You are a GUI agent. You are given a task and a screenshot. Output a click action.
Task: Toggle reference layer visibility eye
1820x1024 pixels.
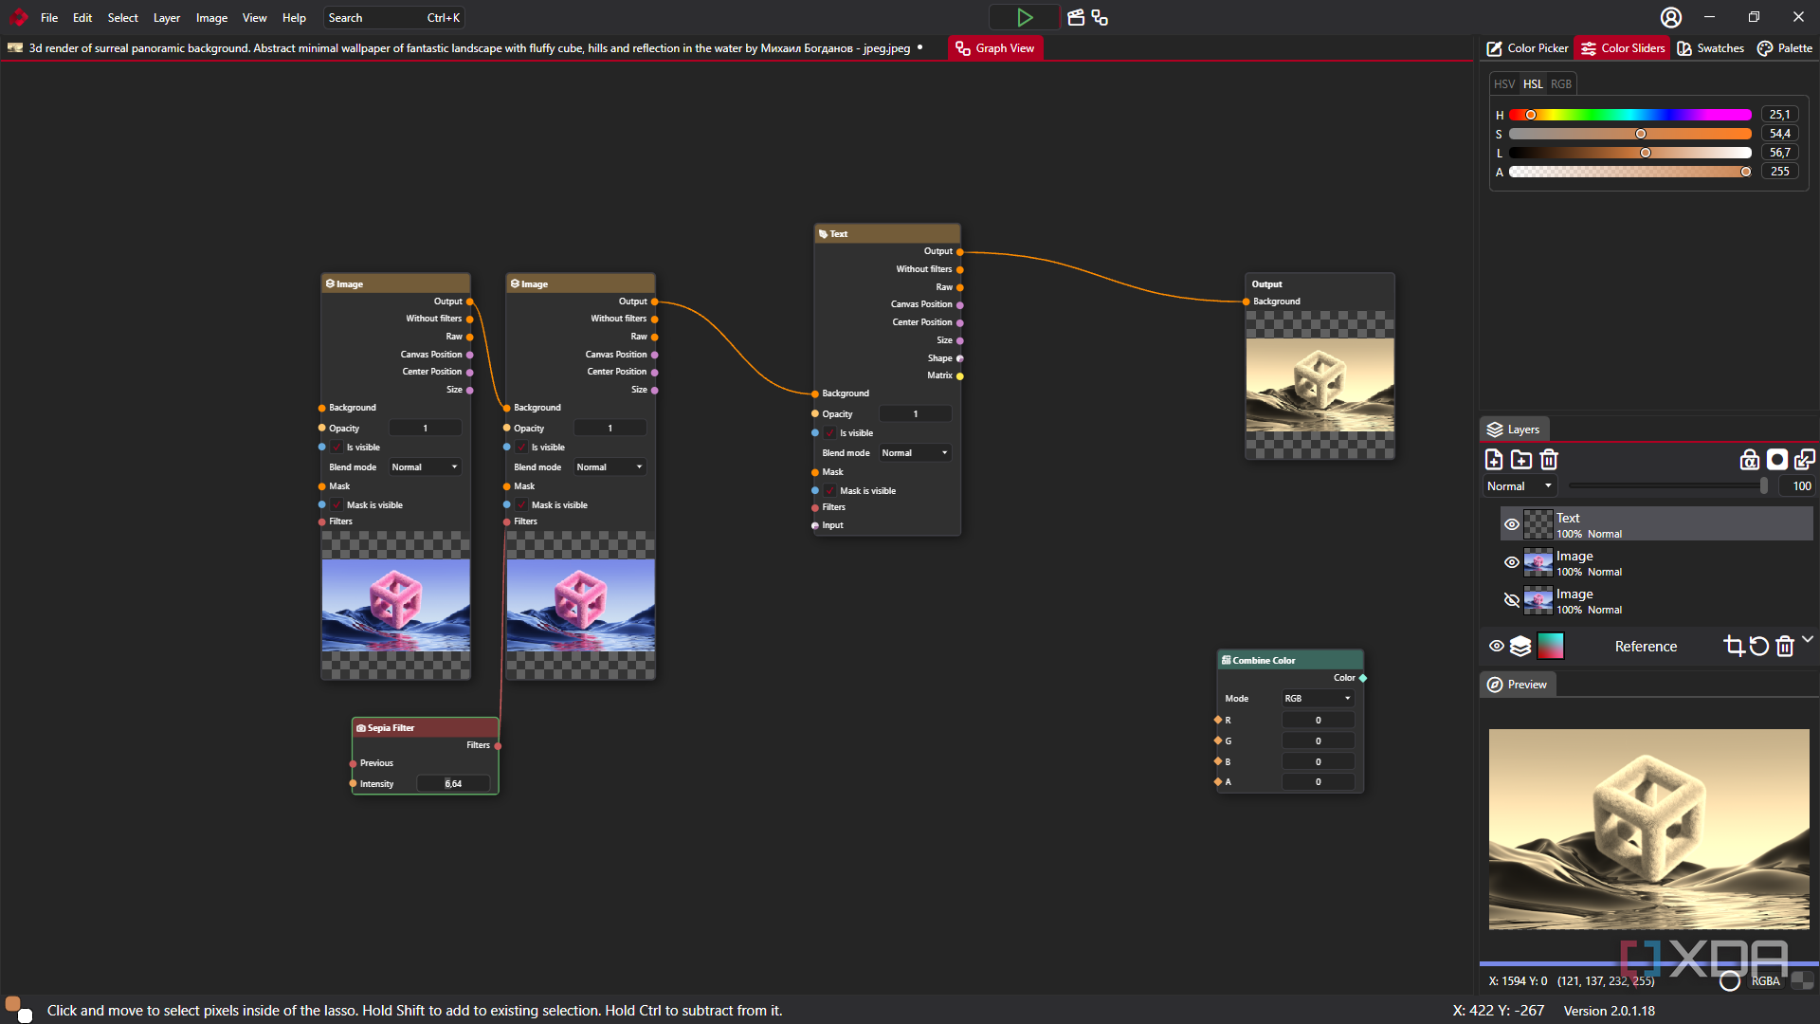1497,647
